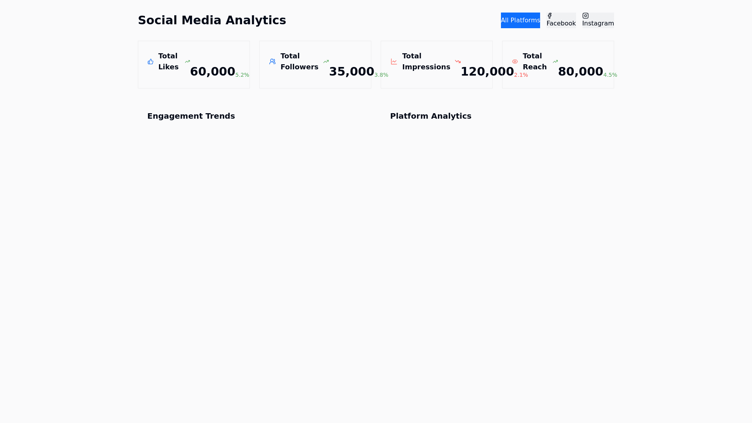Image resolution: width=752 pixels, height=423 pixels.
Task: Click the red 2.1% impressions change
Action: [521, 75]
